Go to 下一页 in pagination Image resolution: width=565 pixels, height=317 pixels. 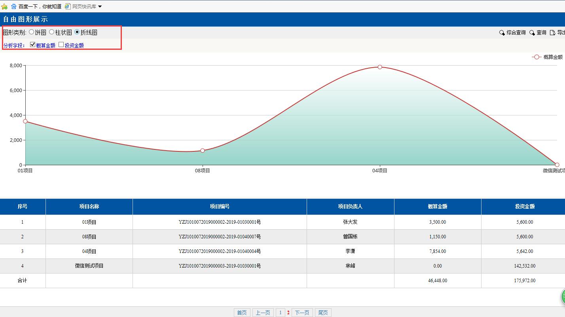click(302, 313)
